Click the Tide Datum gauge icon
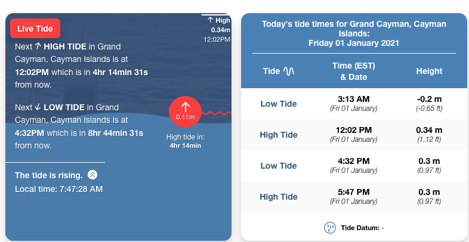469x242 pixels. [x=329, y=228]
